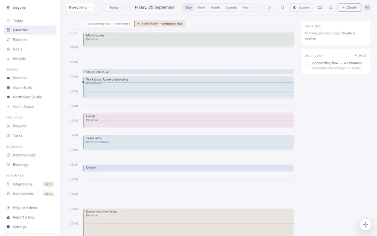Switch to Month view
The image size is (377, 236).
(215, 8)
